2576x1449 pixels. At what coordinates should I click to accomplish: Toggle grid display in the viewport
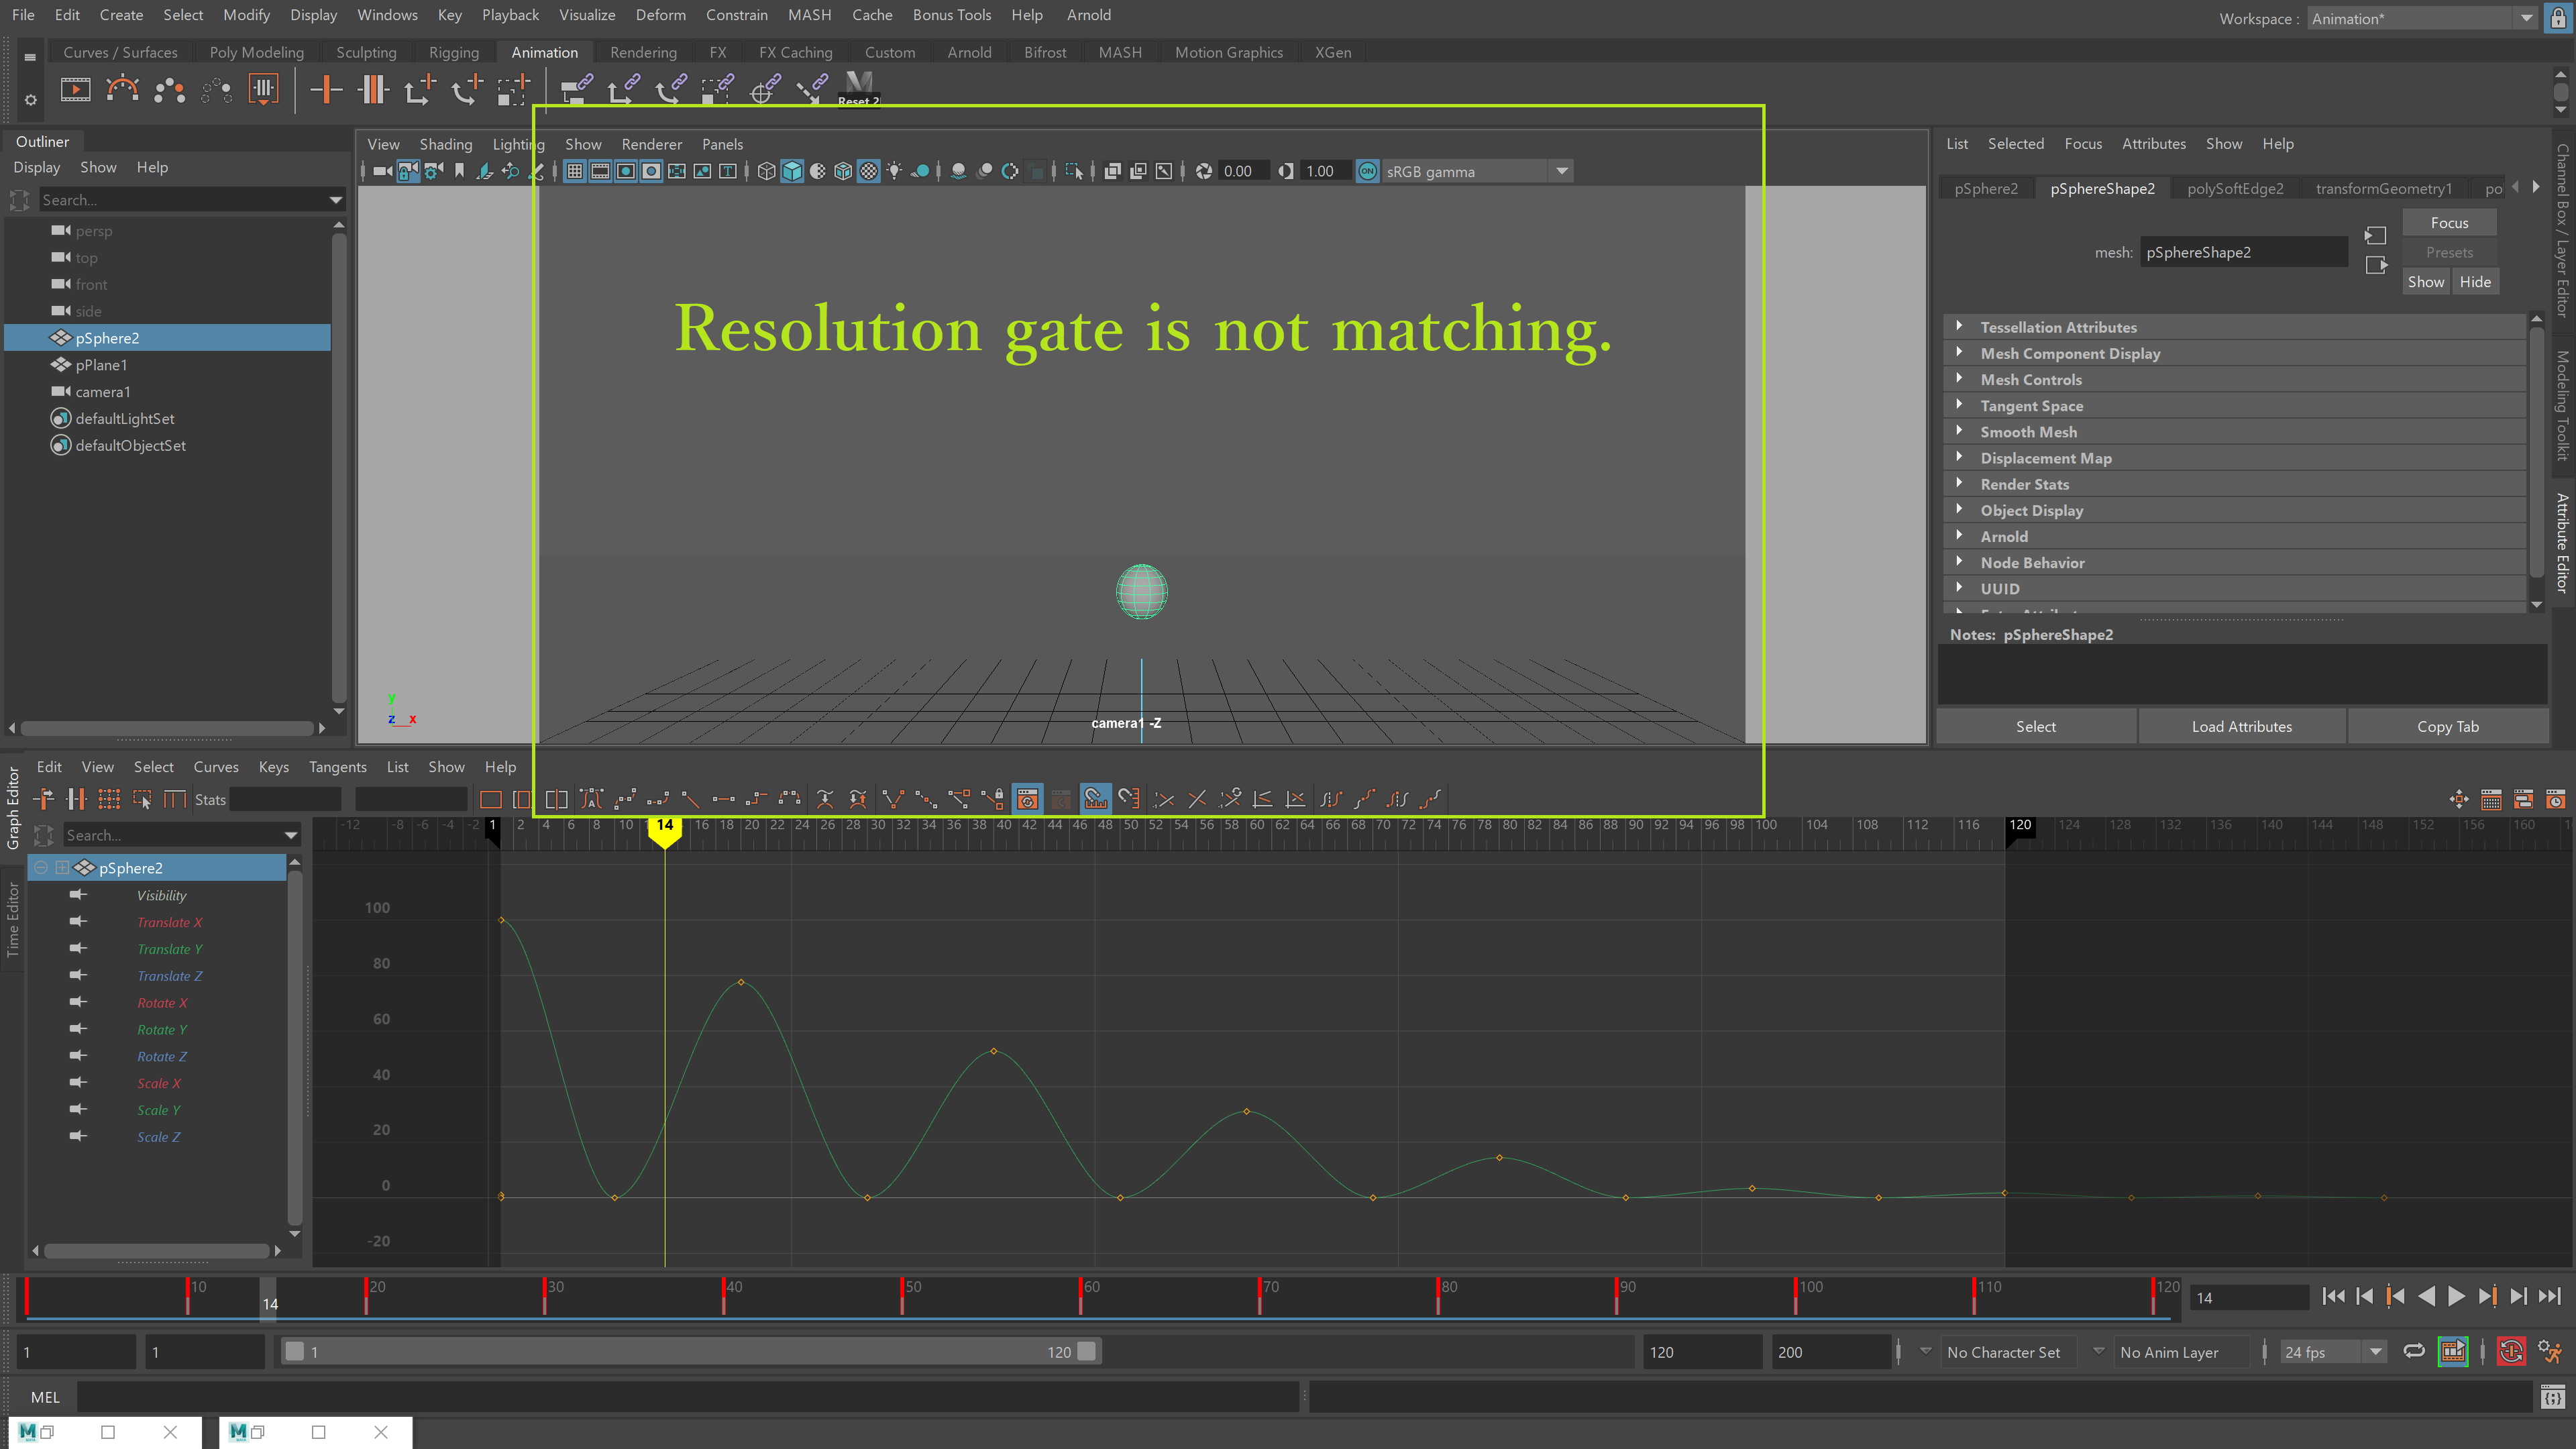tap(575, 171)
